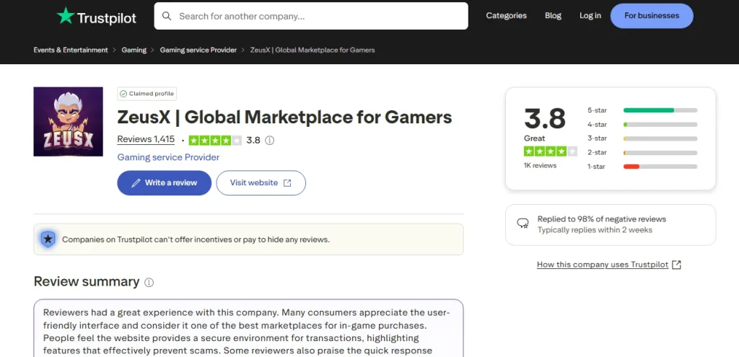The image size is (739, 357).
Task: Click the large 3.8 score
Action: pos(545,118)
